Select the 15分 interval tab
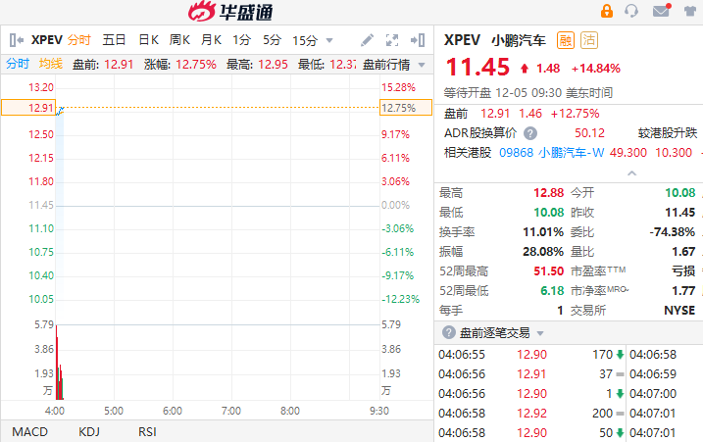This screenshot has width=703, height=442. (x=305, y=41)
